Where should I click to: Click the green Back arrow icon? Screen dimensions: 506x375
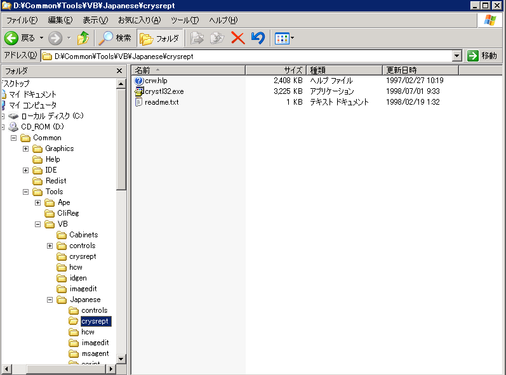11,38
